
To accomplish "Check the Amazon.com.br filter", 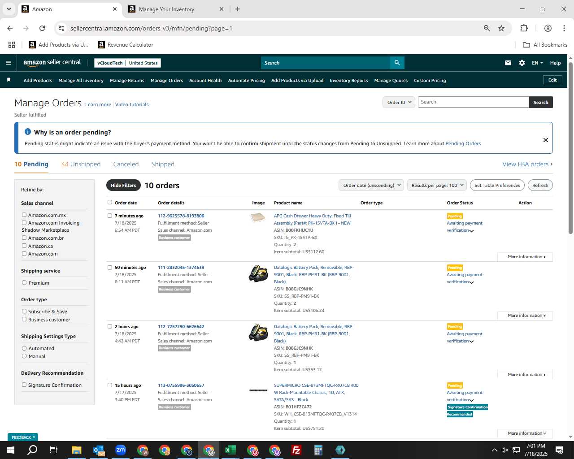I will pyautogui.click(x=24, y=238).
